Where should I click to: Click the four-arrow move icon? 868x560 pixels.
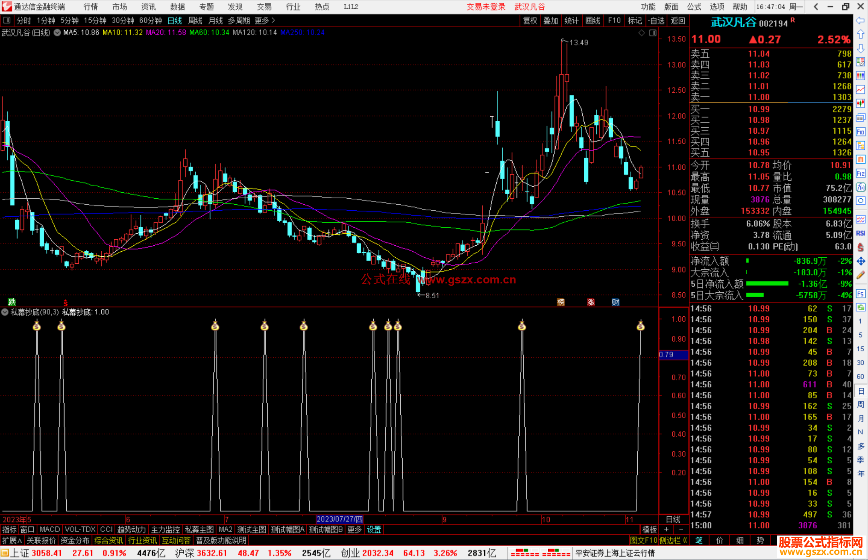[x=860, y=261]
